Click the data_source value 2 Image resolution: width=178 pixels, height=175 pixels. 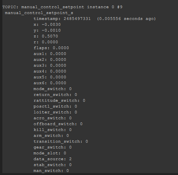coord(70,159)
